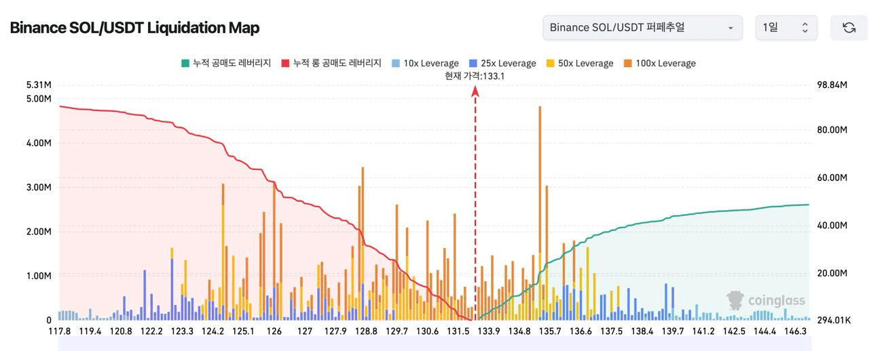Open the 1일 time range selector
Image resolution: width=869 pixels, height=351 pixels.
tap(786, 28)
